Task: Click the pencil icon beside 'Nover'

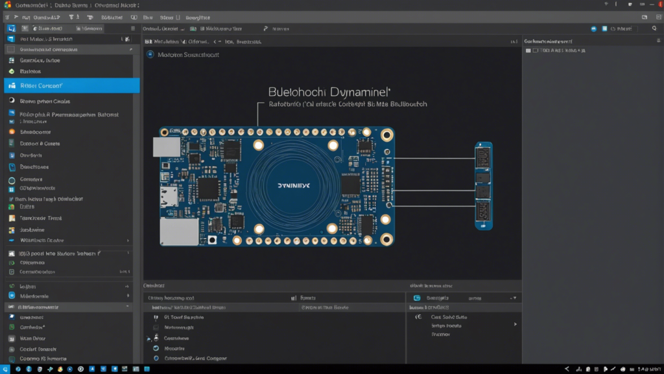Action: [265, 28]
